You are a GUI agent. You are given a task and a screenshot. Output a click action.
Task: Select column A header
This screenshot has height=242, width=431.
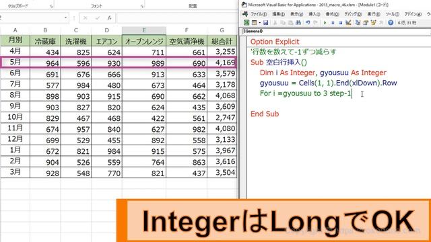click(15, 30)
